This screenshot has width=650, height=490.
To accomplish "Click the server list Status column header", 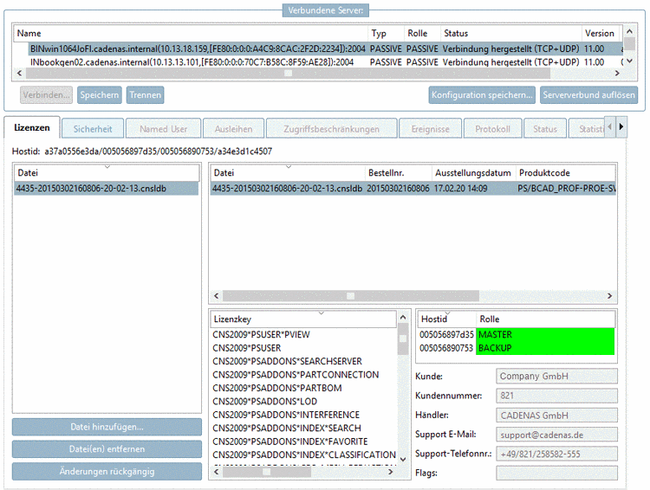I will pos(510,33).
